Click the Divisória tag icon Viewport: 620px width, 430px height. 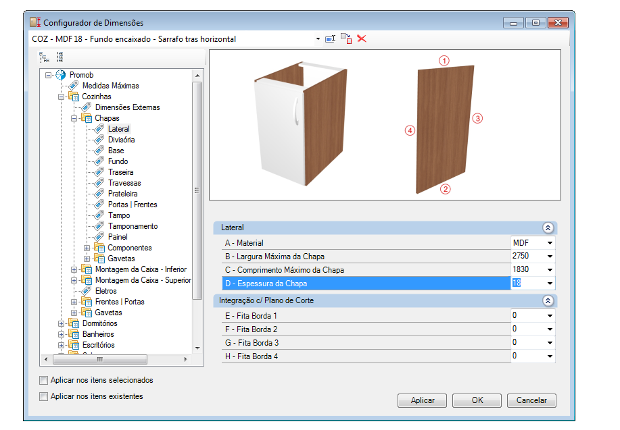tap(99, 139)
